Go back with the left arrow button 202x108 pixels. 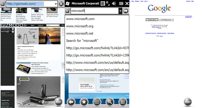pos(71,102)
